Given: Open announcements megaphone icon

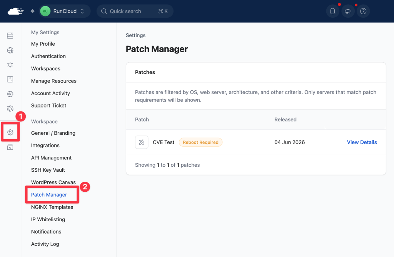Looking at the screenshot, I should [x=348, y=11].
